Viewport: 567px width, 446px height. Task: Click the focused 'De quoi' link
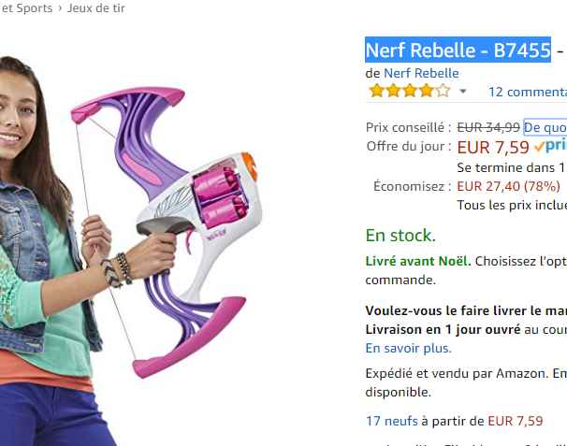point(545,127)
